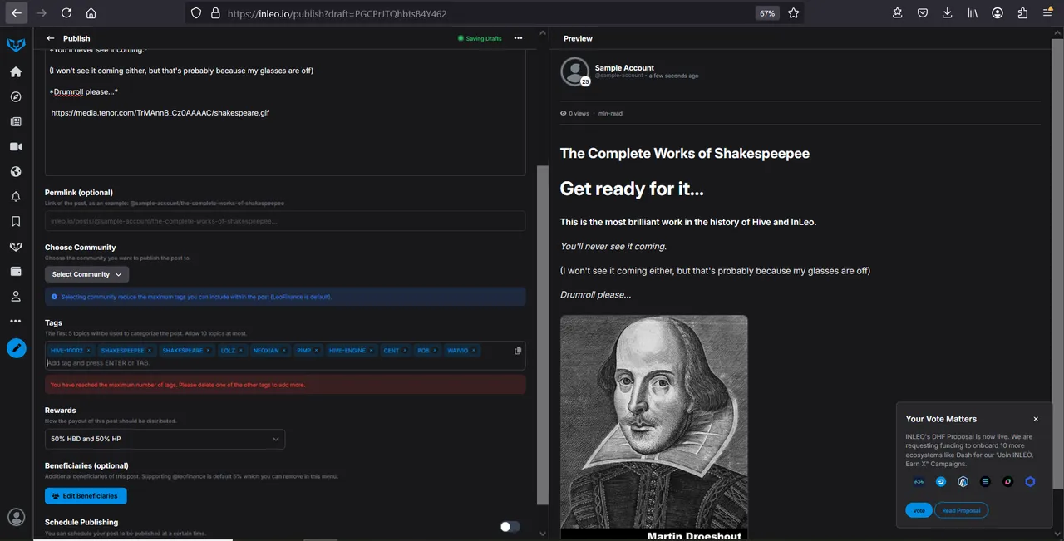1064x541 pixels.
Task: Click the blue pencil publish icon
Action: tap(17, 348)
